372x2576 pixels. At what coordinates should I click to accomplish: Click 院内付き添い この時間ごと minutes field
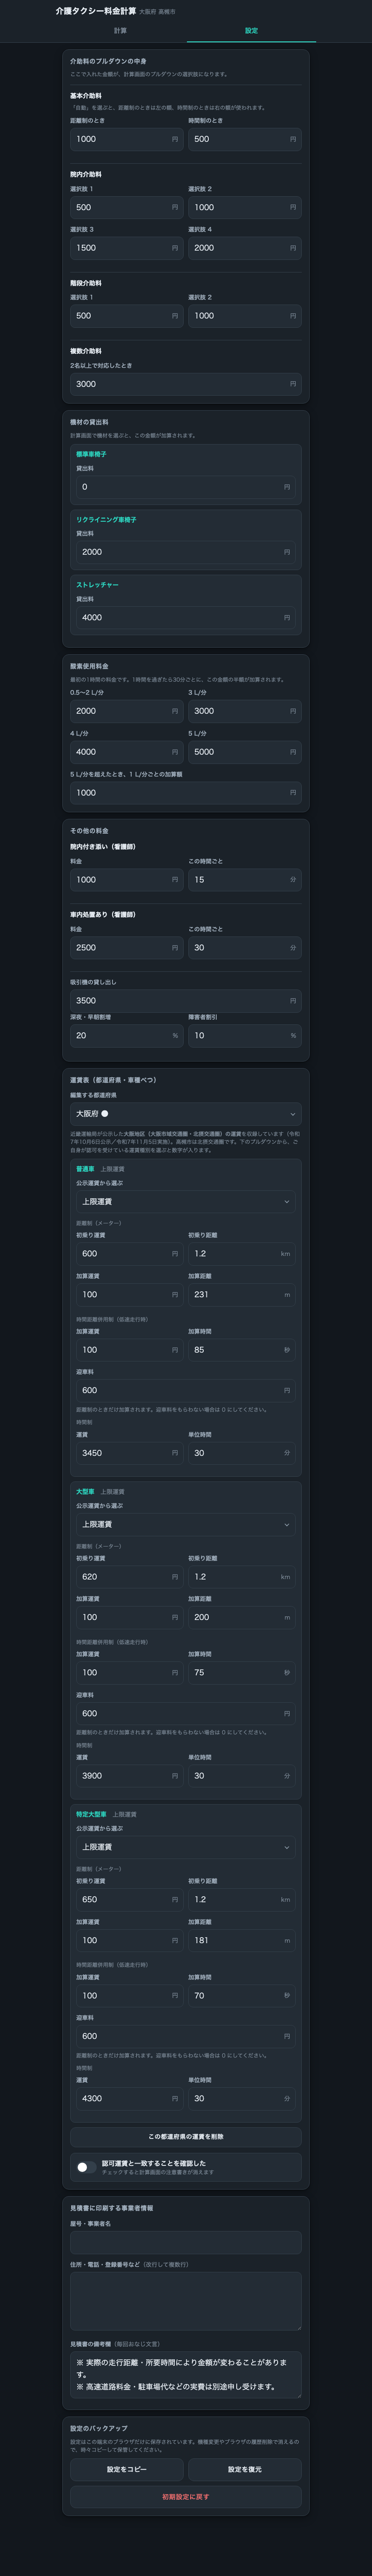point(245,880)
